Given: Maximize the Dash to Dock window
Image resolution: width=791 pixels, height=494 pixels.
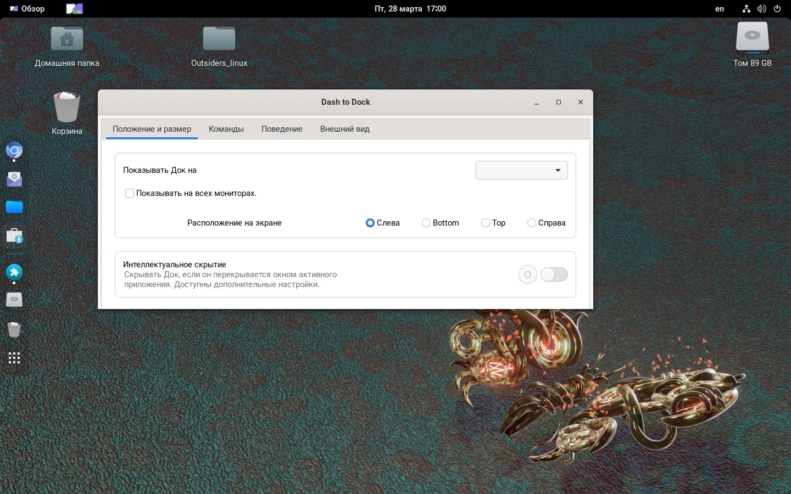Looking at the screenshot, I should [x=559, y=102].
